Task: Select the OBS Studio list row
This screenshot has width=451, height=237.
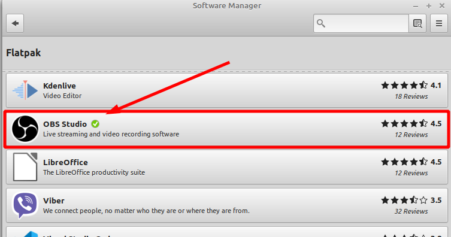Action: pos(227,129)
